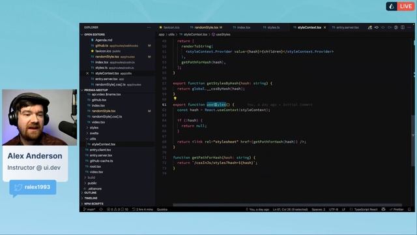Click the 2 hrs 4 mins time tracker in the status bar
This screenshot has height=235, width=417.
tap(143, 210)
